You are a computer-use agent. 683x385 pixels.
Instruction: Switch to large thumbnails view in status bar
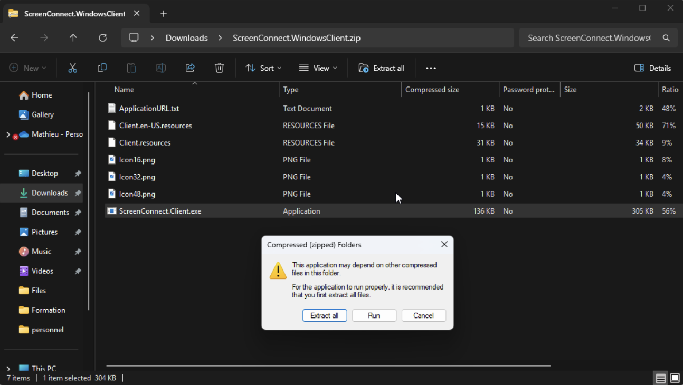tap(675, 378)
